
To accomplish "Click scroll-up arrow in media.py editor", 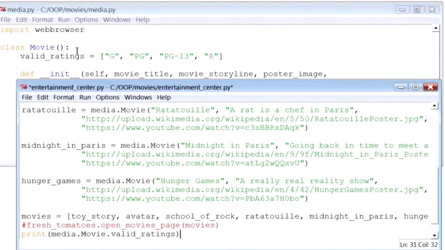I will [x=436, y=29].
